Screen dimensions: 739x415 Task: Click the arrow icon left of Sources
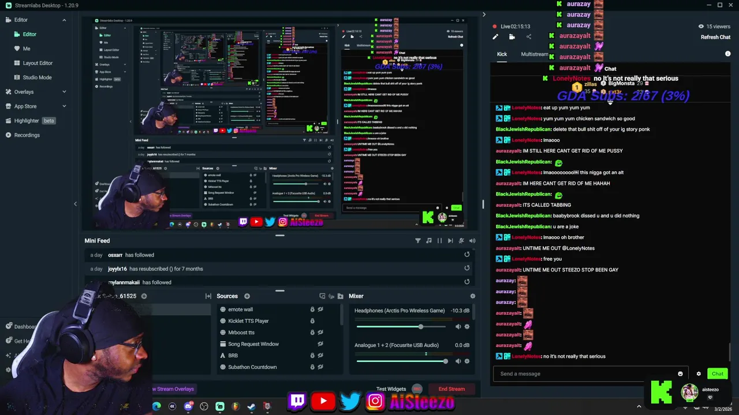tap(208, 296)
